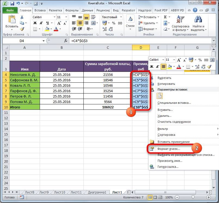Select Формат ячеек in the context menu
The width and height of the screenshot is (219, 203).
169,149
